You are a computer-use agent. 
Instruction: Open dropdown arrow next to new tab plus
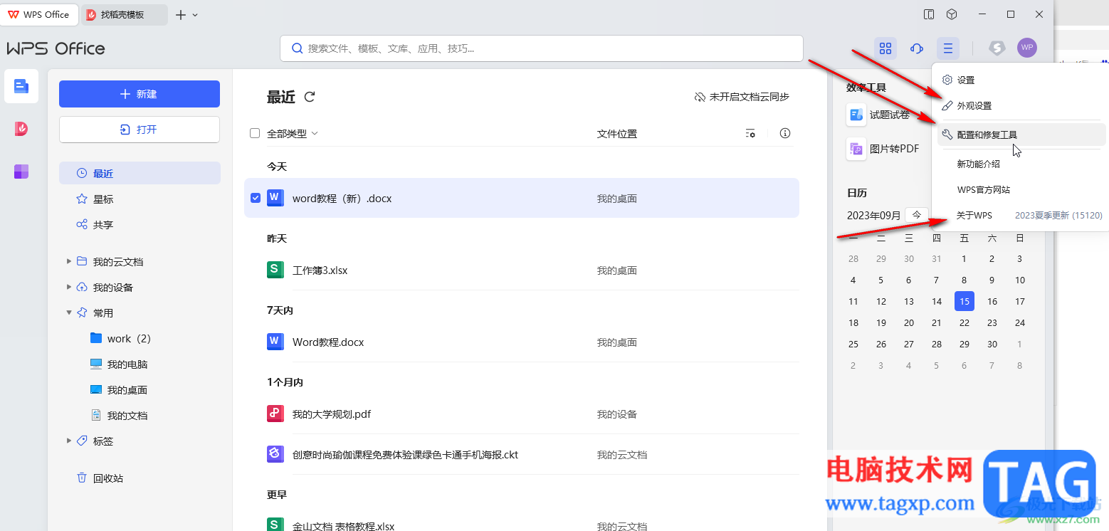tap(195, 15)
